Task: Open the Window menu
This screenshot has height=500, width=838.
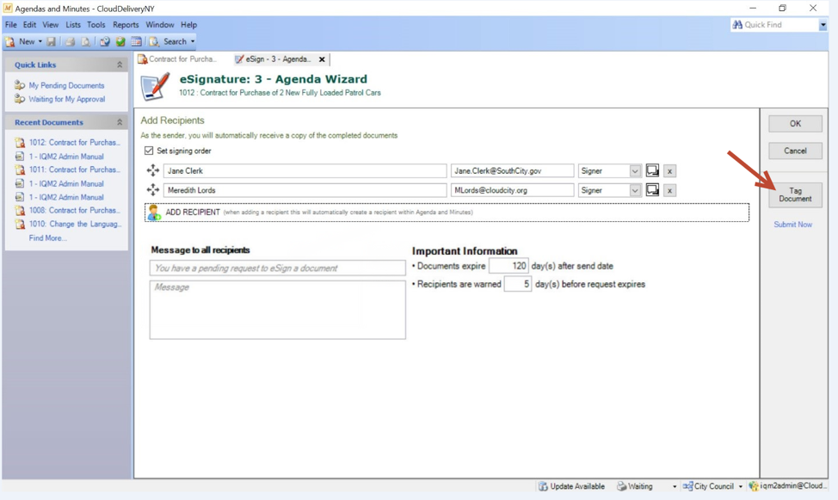Action: 160,25
